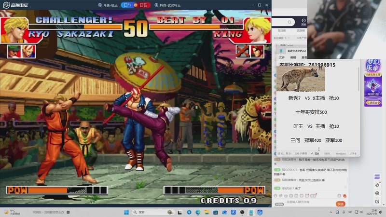This screenshot has width=386, height=217.
Task: Click the 嗨趣电玩 logo in the title bar
Action: 15,5
